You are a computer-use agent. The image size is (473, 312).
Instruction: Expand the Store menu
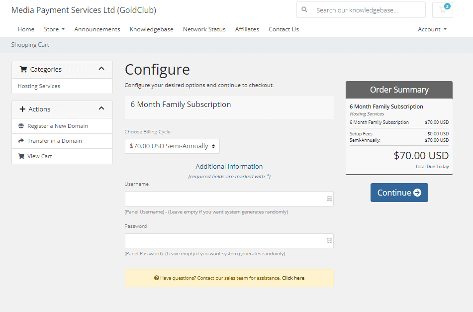pyautogui.click(x=54, y=29)
